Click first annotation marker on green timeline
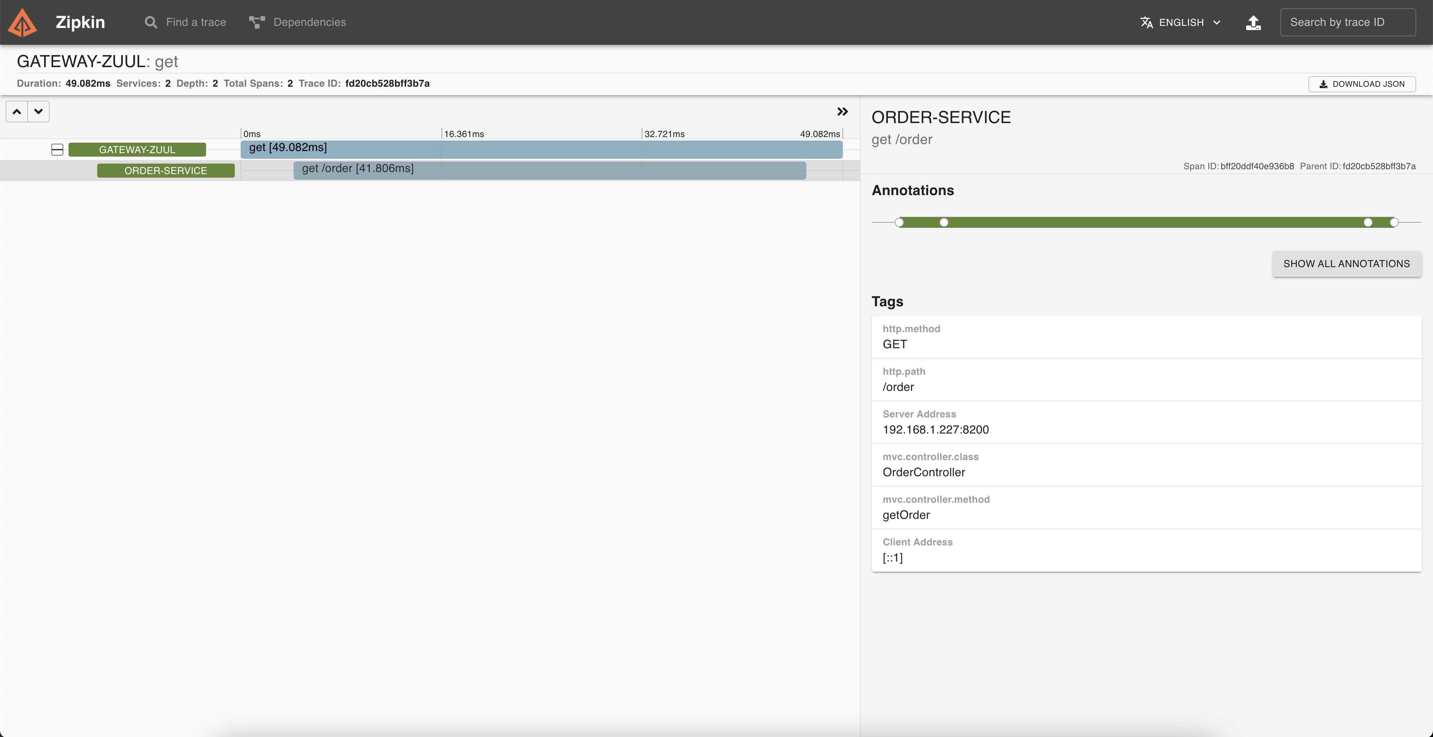 click(899, 222)
